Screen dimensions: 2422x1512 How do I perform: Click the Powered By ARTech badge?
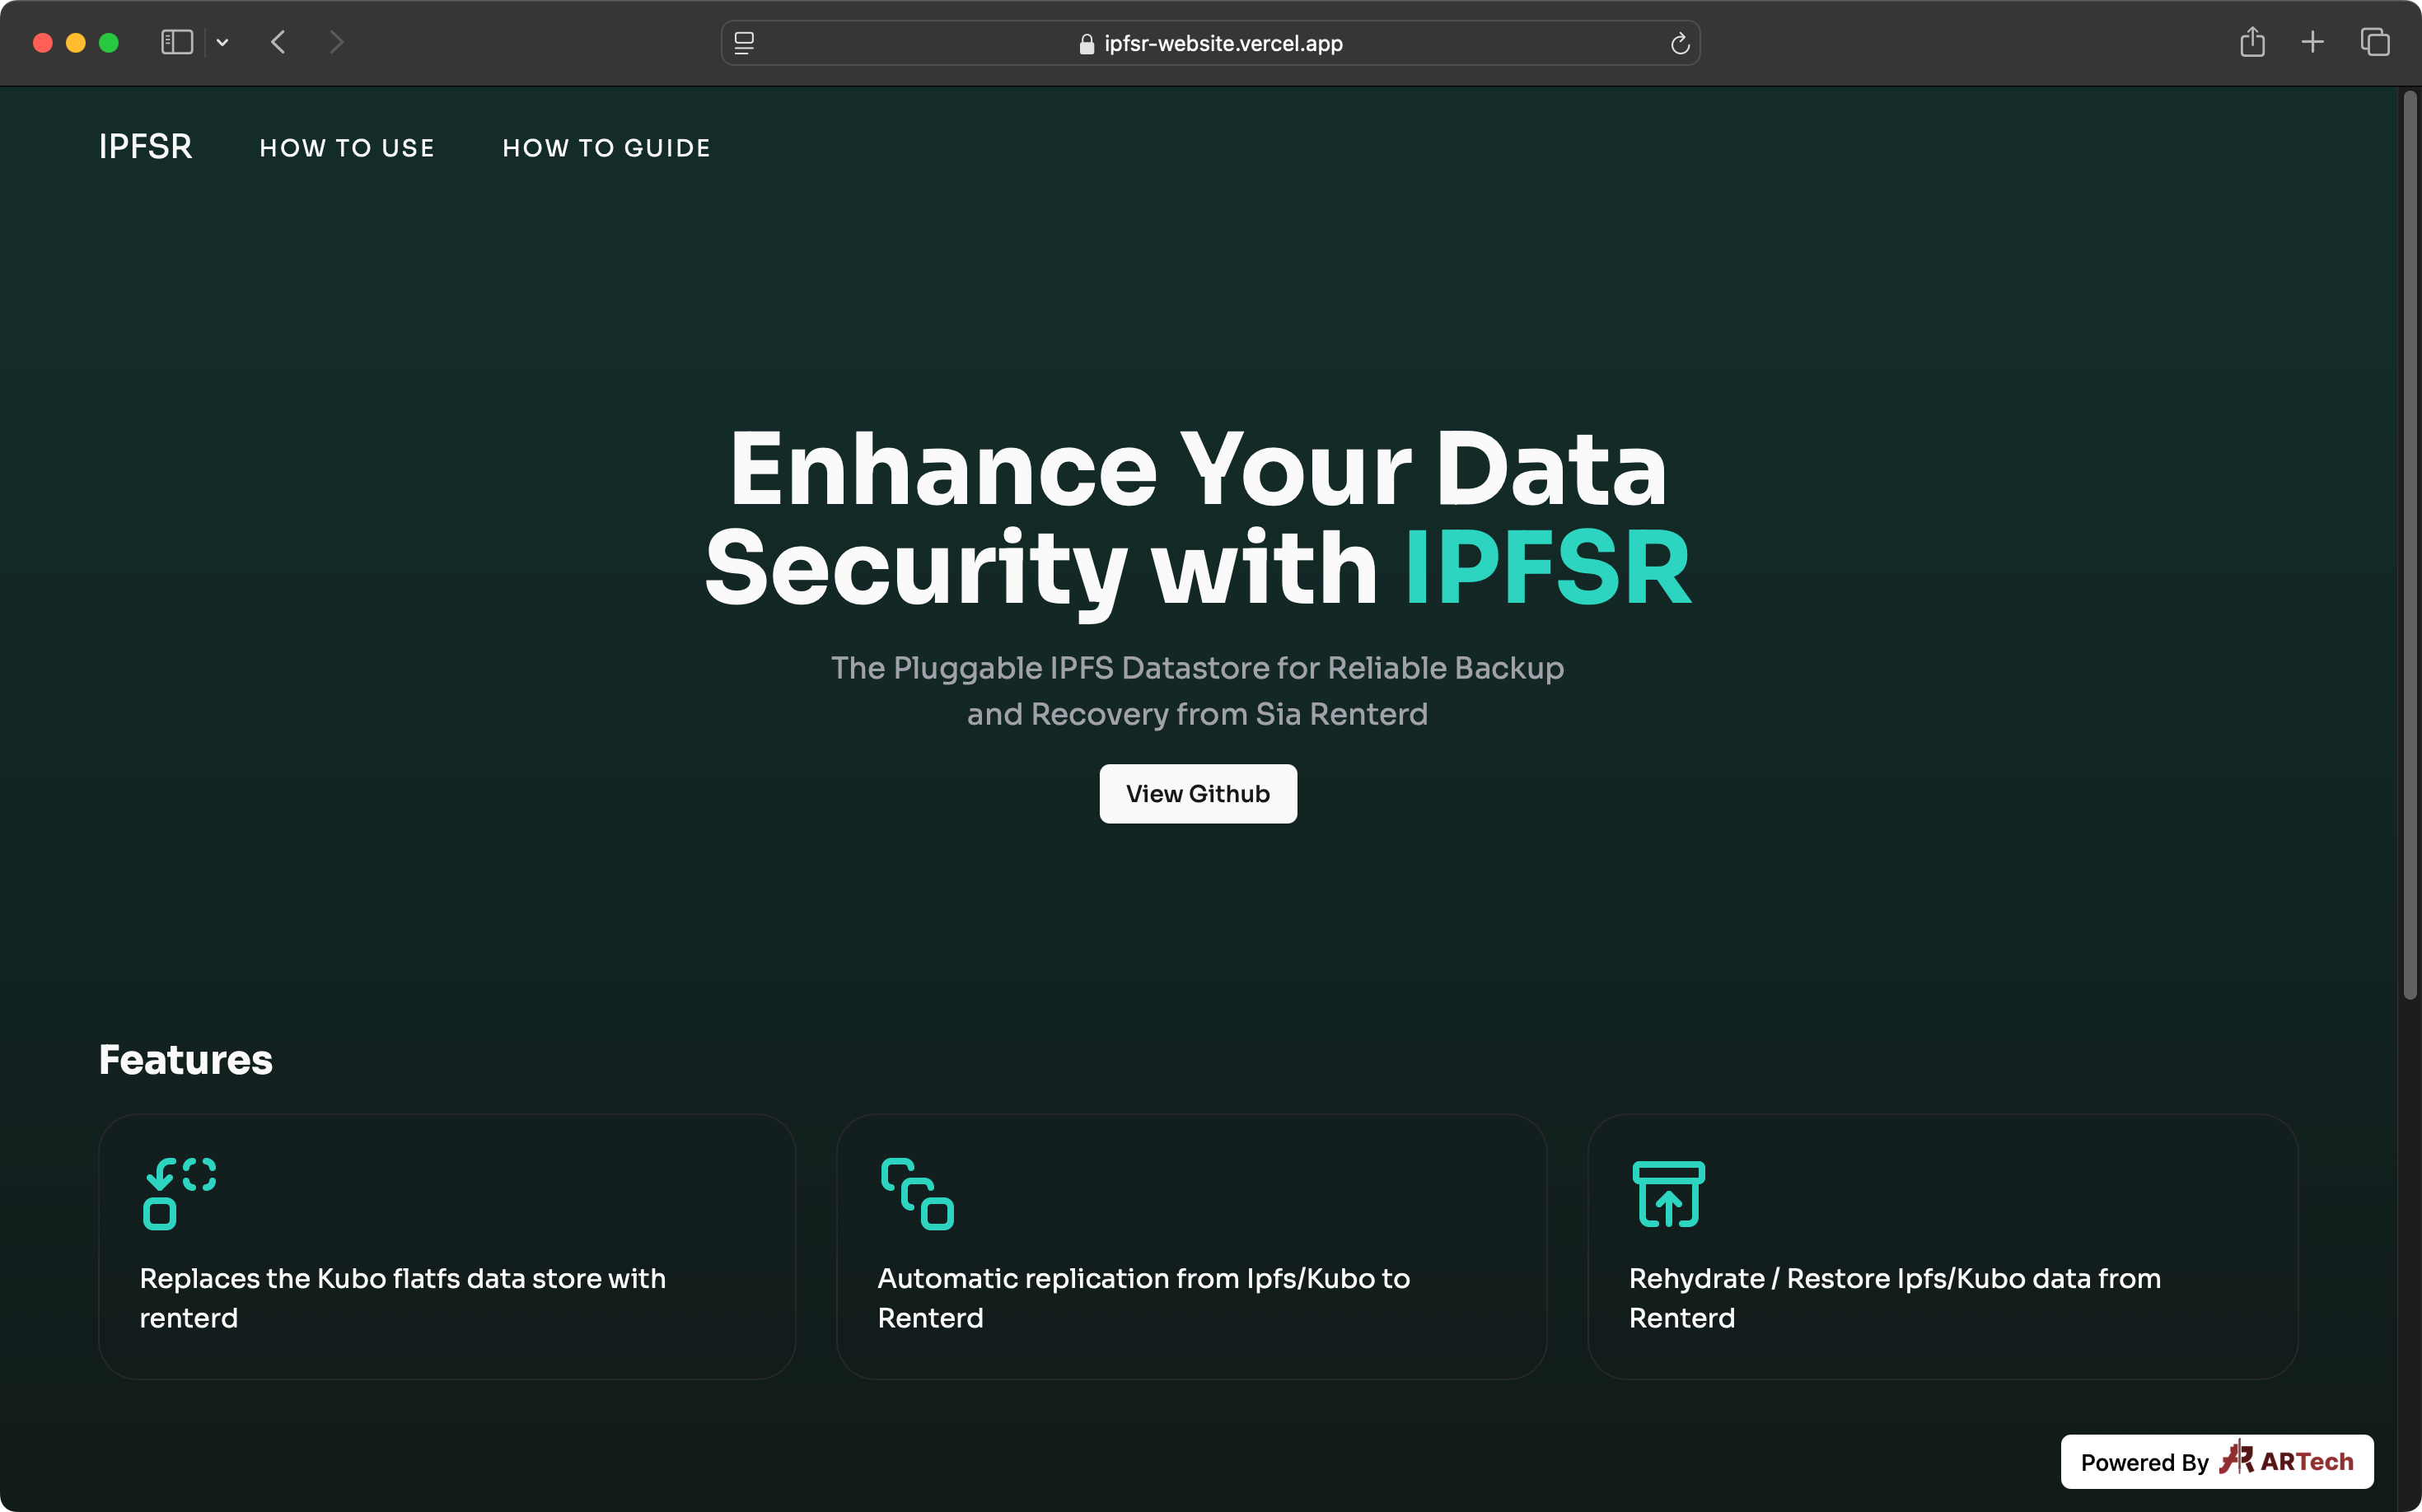[2217, 1462]
